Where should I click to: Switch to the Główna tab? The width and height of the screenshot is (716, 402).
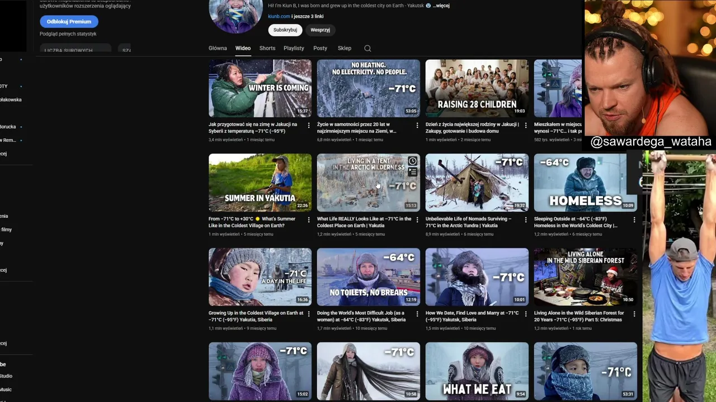point(218,48)
